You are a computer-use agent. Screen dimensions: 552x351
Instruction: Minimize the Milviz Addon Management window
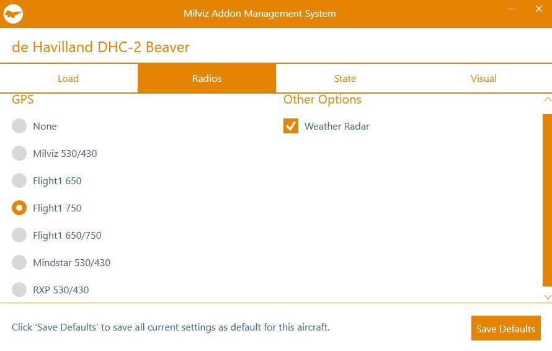click(x=512, y=9)
